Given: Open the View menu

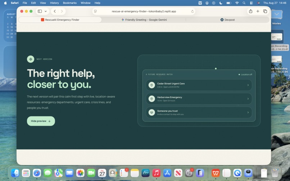Looking at the screenshot, I should tap(43, 3).
